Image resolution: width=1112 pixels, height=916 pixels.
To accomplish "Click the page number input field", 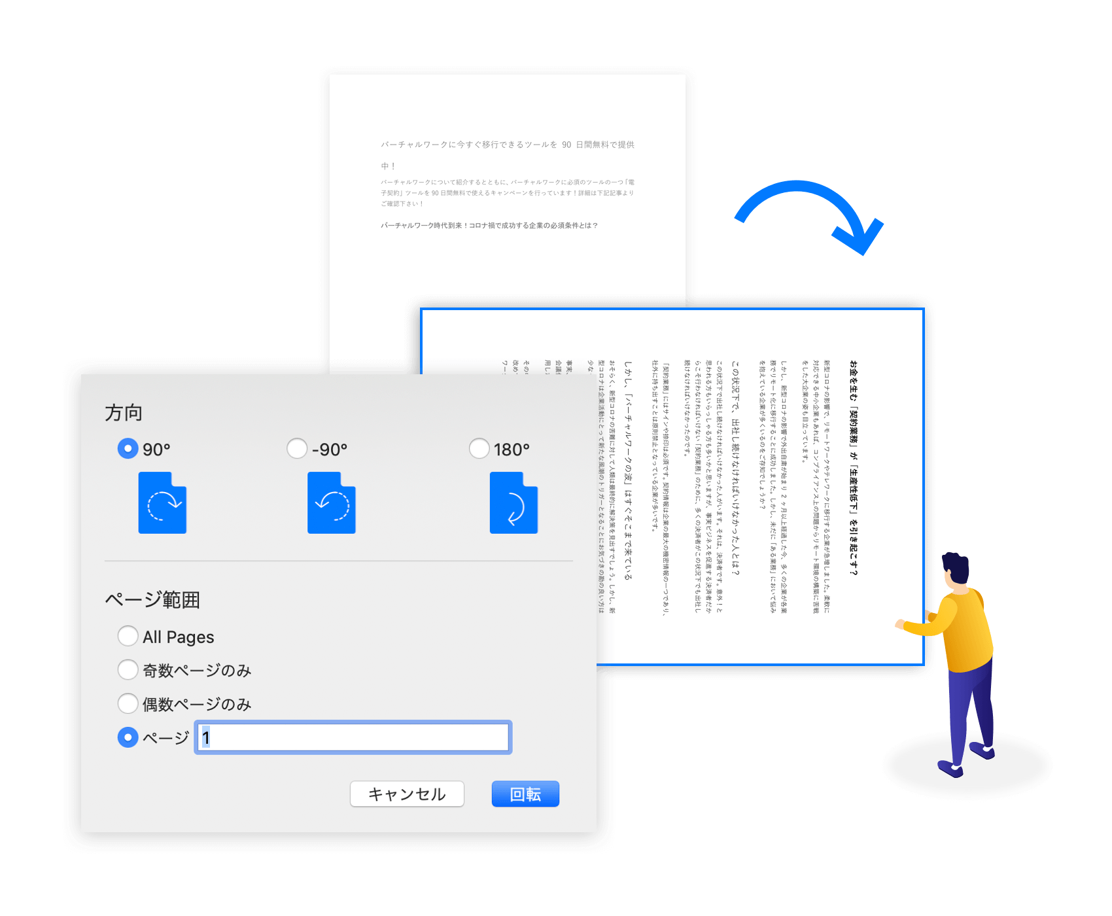I will pos(353,737).
